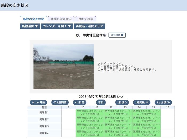The height and width of the screenshot is (140, 187).
Task: Click 庭球場4 green cell at 12-13
Action: click(x=118, y=133)
